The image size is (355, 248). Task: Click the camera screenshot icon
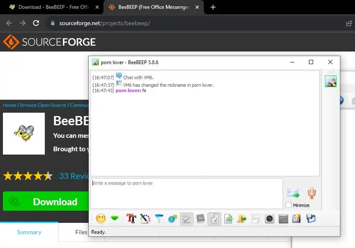[x=270, y=219]
